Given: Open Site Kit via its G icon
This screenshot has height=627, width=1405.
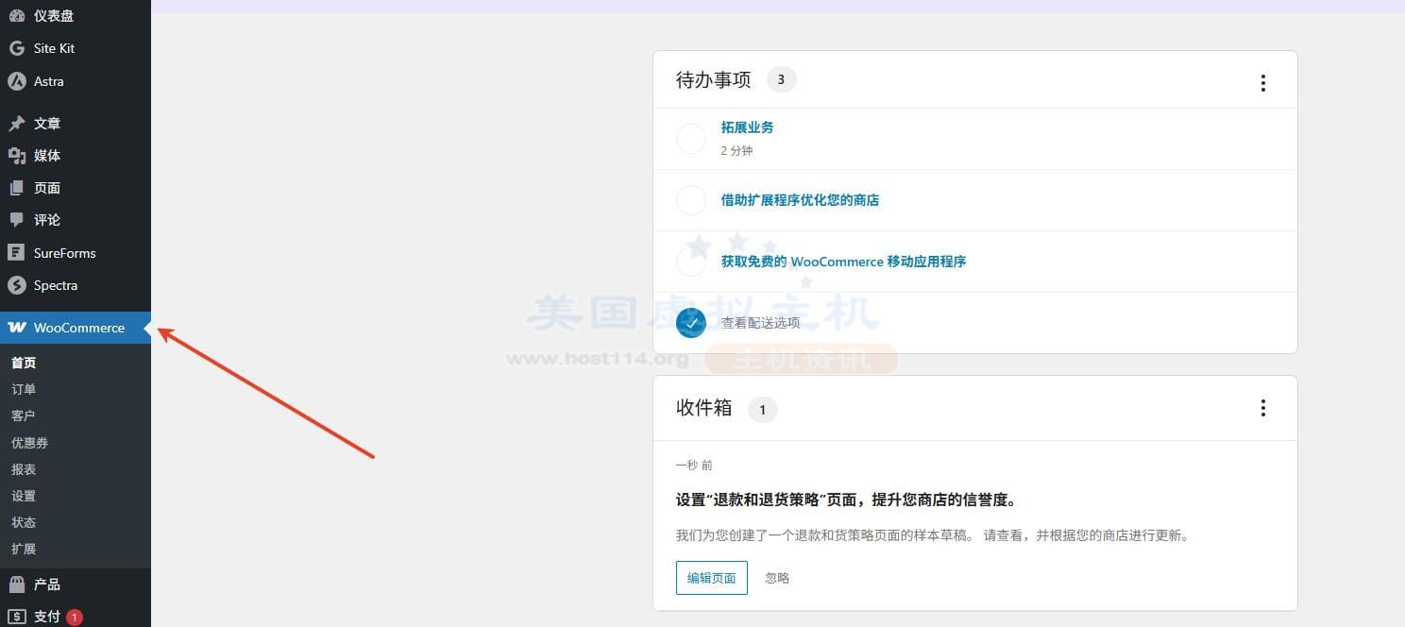Looking at the screenshot, I should point(15,47).
